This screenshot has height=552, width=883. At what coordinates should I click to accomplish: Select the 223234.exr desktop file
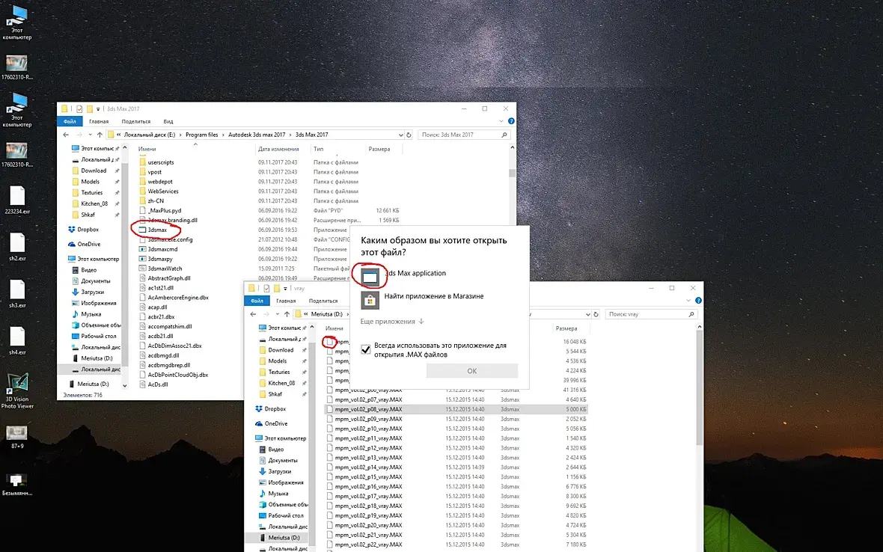click(x=17, y=200)
